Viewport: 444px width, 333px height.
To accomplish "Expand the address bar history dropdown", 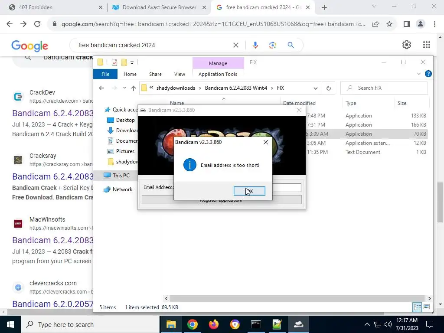I will (316, 88).
